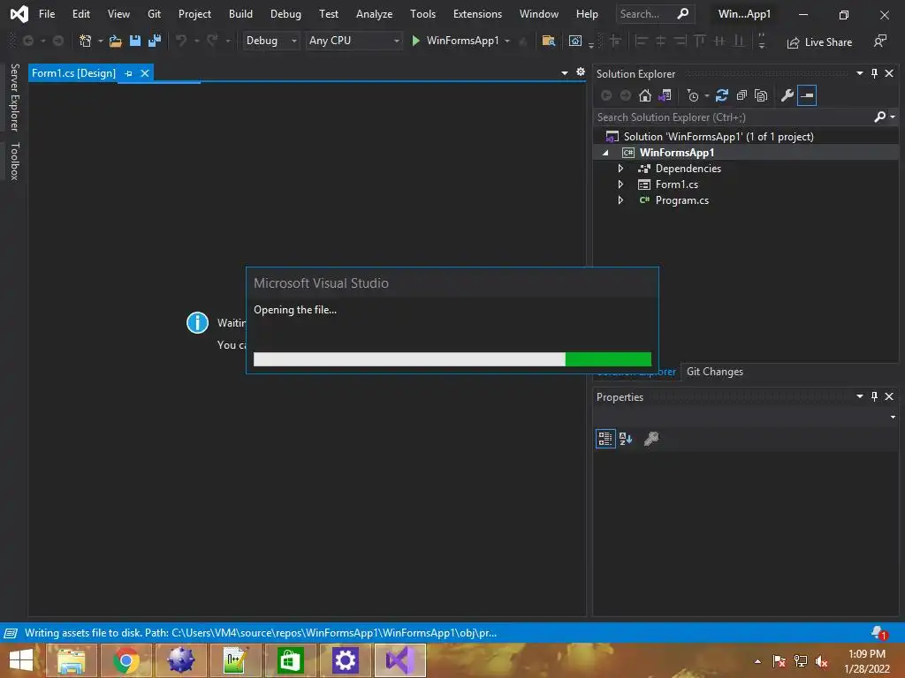Click the Solution Explorer search magnifier icon
905x678 pixels.
(x=879, y=117)
